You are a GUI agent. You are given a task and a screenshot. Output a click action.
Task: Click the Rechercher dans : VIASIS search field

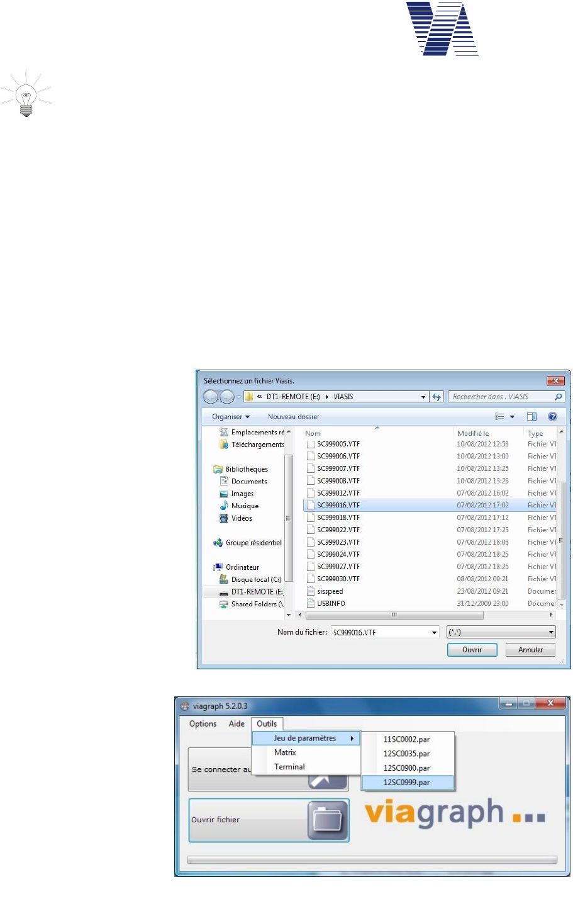(506, 397)
